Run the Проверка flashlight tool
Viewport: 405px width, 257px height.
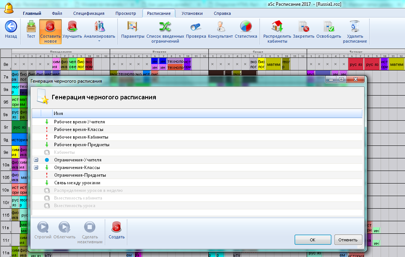[x=196, y=27]
